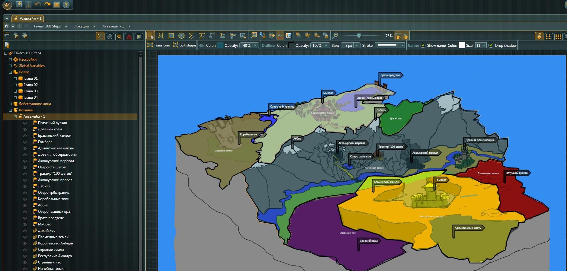The height and width of the screenshot is (271, 567).
Task: Disable the Drop shadow checkbox
Action: point(491,46)
